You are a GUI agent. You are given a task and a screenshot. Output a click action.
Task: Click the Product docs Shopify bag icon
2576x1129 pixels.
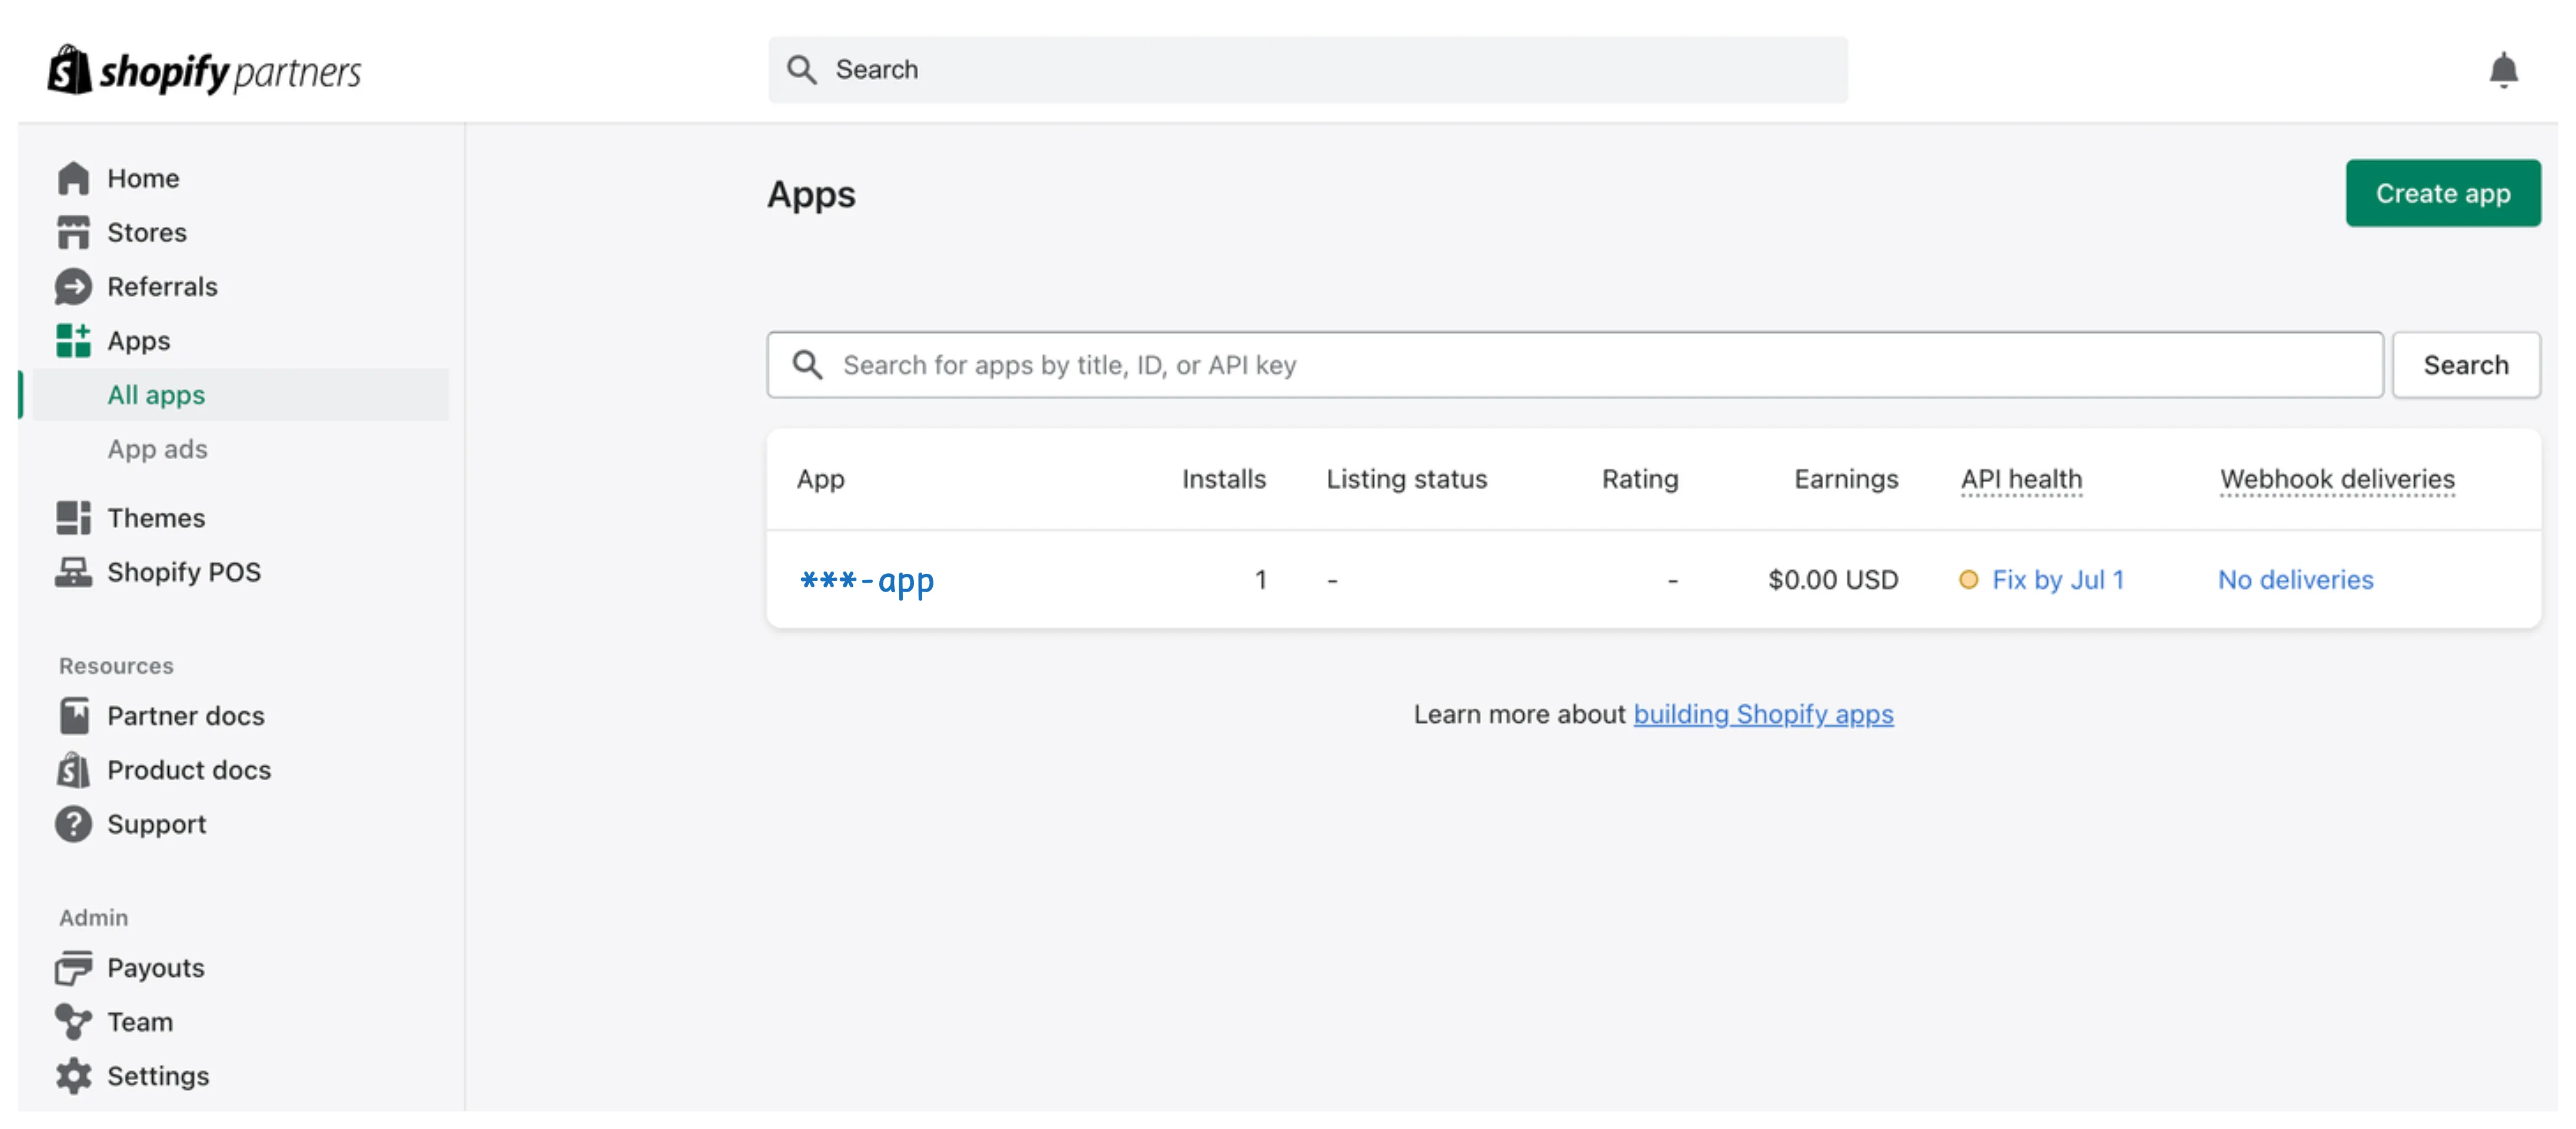click(x=72, y=769)
